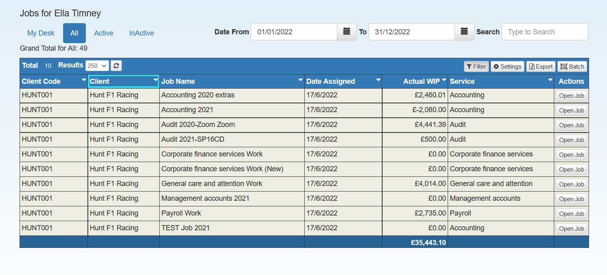Click the Date From input field
The height and width of the screenshot is (275, 607).
coord(294,32)
